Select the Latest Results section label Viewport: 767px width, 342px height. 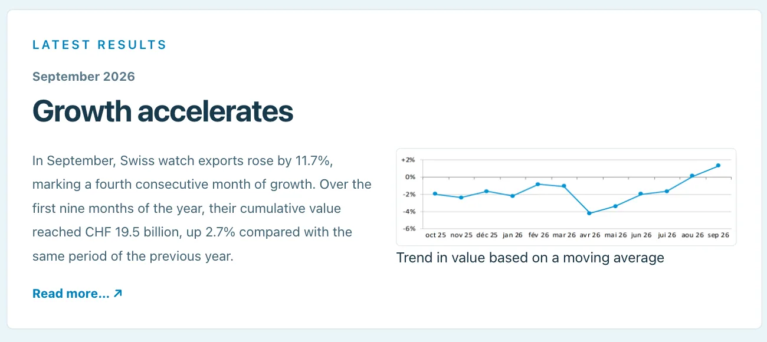click(100, 45)
